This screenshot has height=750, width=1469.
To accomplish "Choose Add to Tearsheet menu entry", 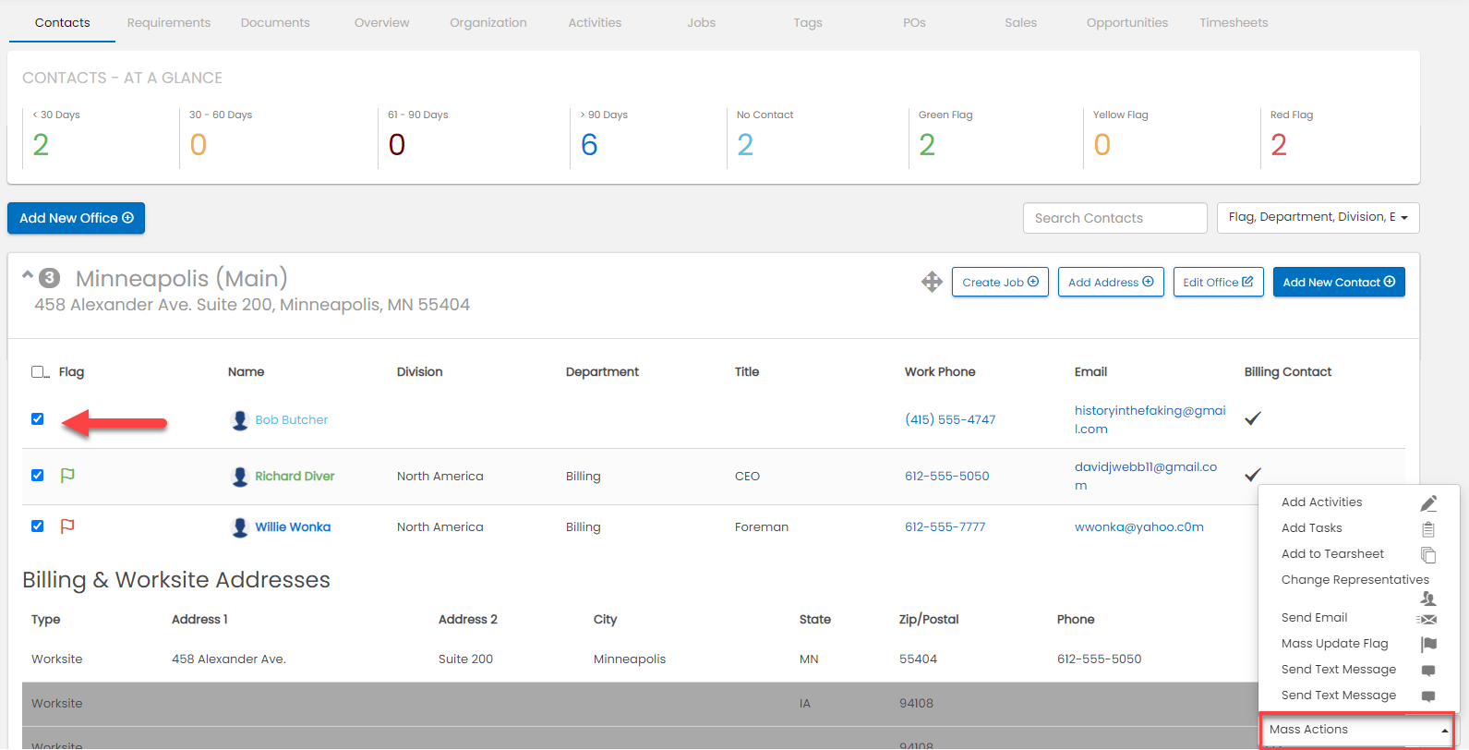I will coord(1332,554).
